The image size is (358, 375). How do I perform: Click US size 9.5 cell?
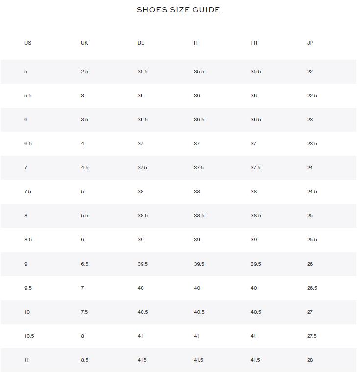(x=28, y=288)
